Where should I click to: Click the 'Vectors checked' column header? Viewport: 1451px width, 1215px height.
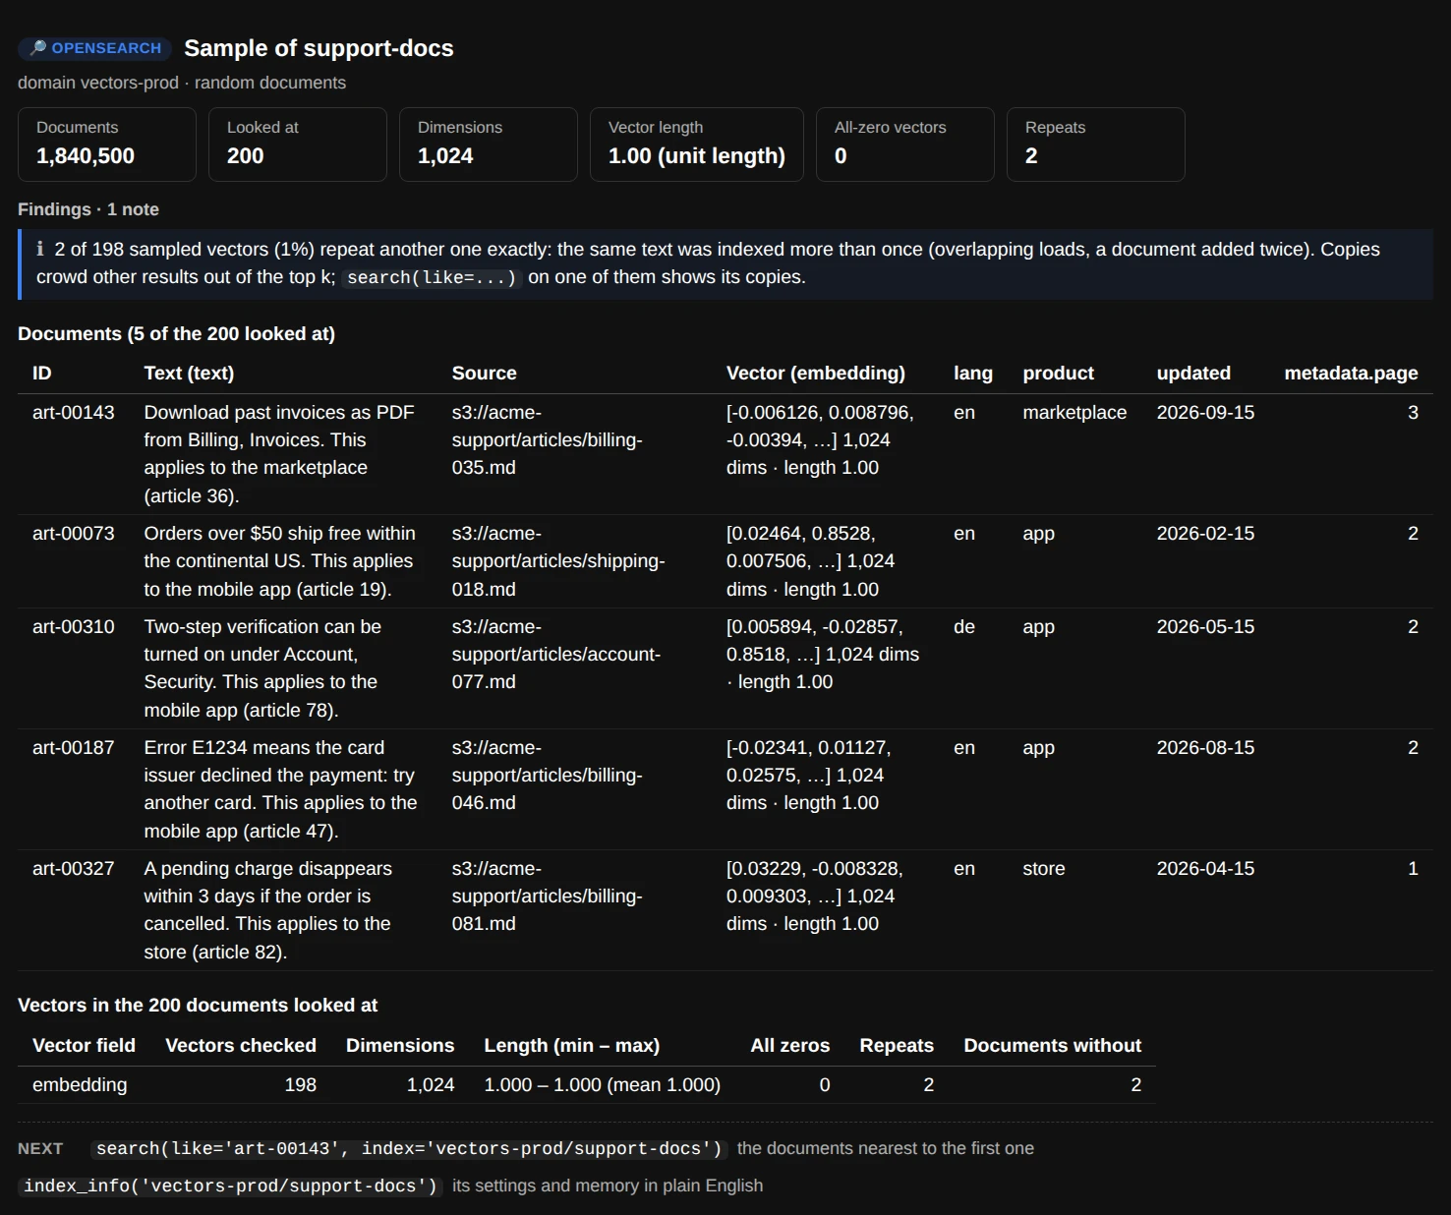tap(241, 1046)
